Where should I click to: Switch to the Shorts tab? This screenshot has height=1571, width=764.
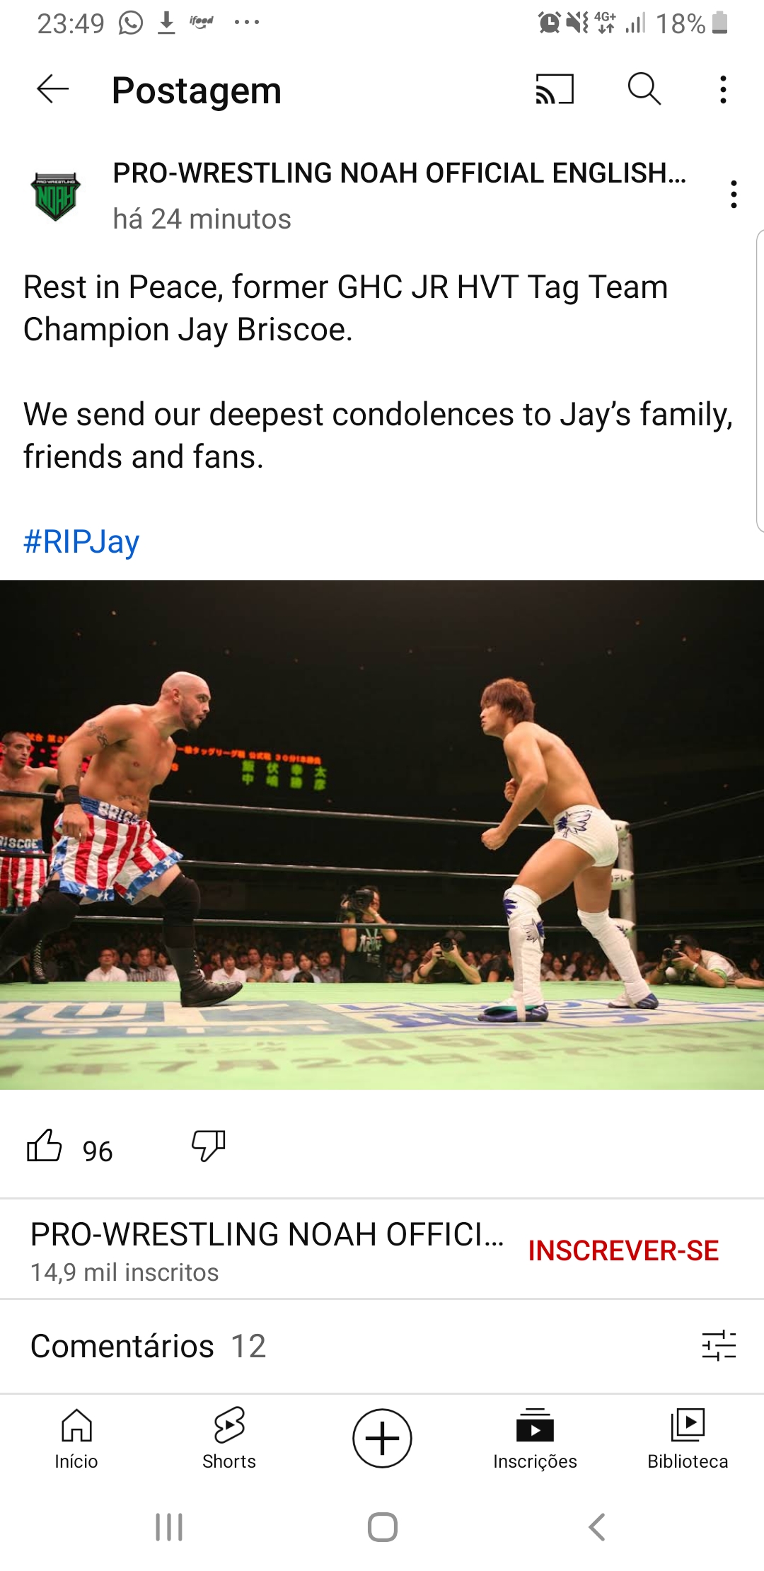pos(229,1439)
